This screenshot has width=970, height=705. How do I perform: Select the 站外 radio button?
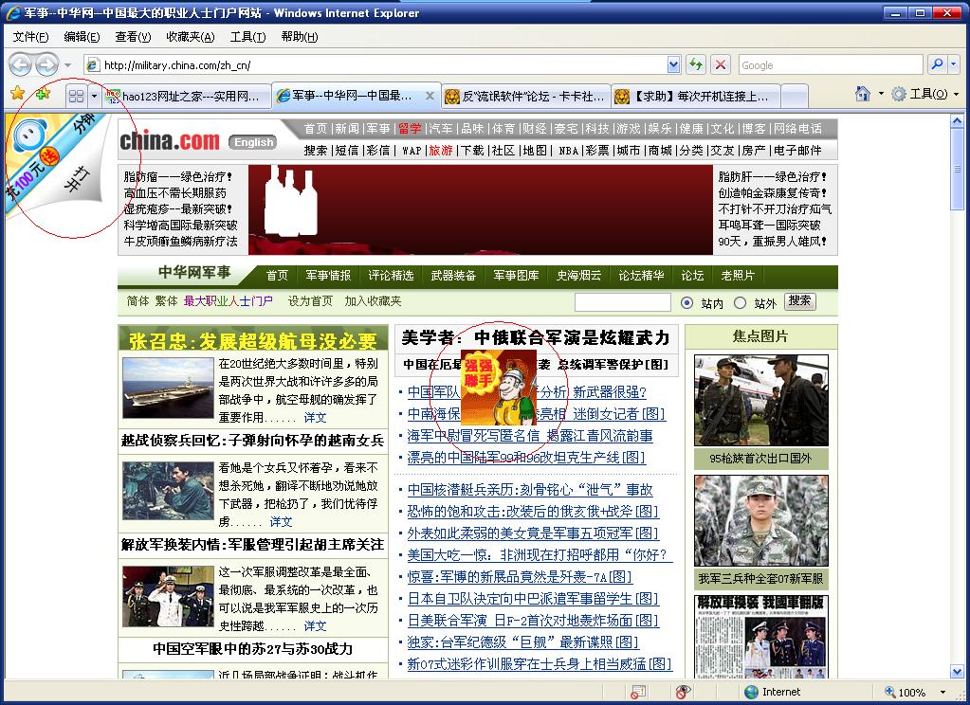click(x=740, y=303)
